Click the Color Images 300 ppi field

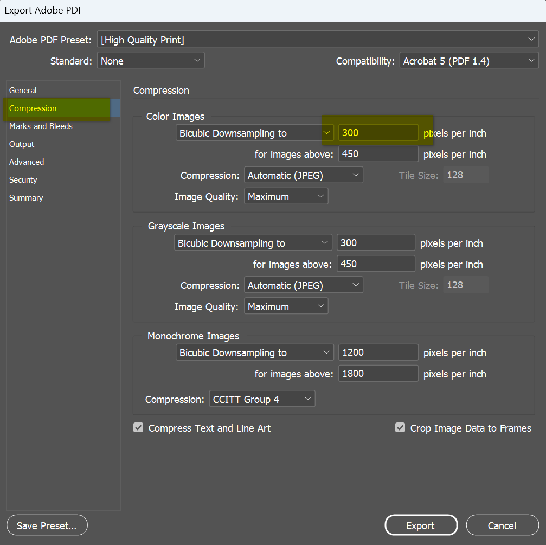click(378, 133)
